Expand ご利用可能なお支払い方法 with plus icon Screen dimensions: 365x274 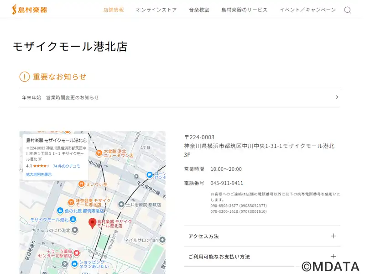334,256
